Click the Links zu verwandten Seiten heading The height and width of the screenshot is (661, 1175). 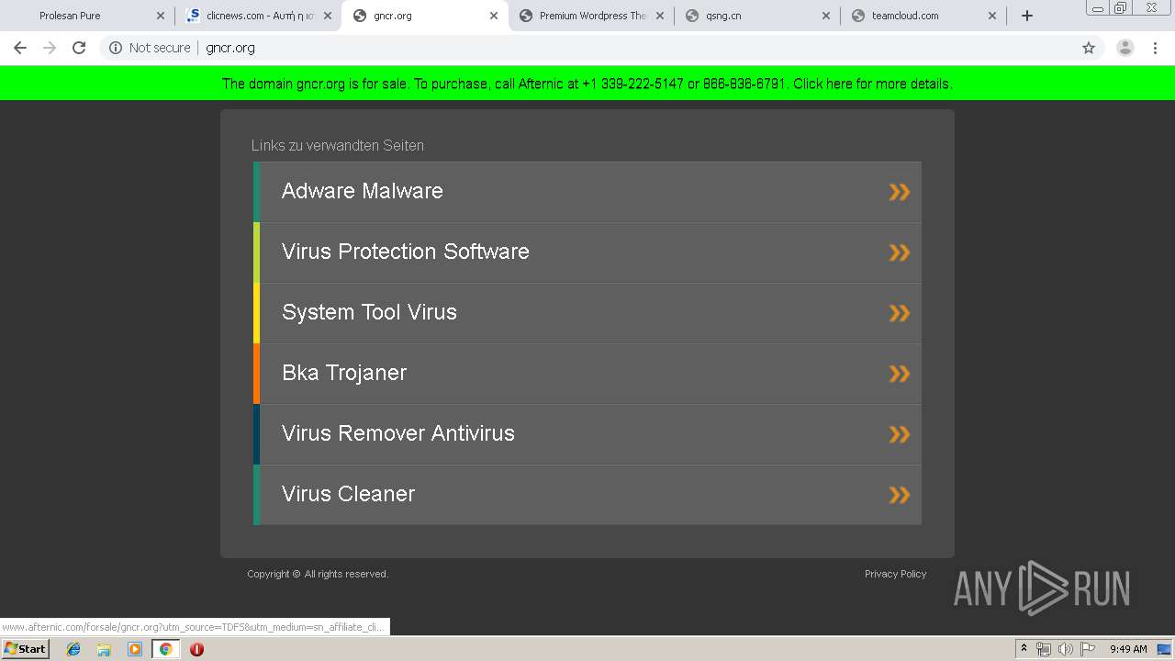338,145
